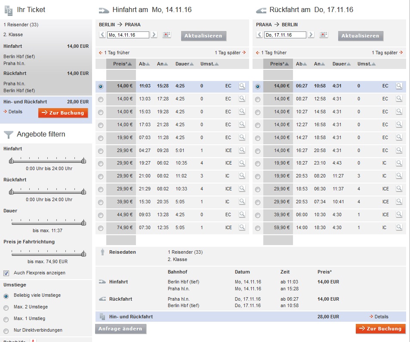This screenshot has height=342, width=410.
Task: View details of 18:27 IC return trip
Action: [399, 163]
